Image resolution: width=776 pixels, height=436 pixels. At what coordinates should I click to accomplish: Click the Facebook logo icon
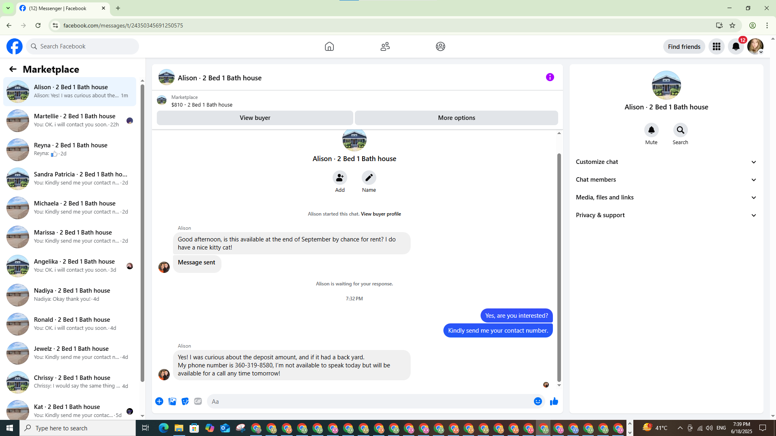click(x=15, y=46)
